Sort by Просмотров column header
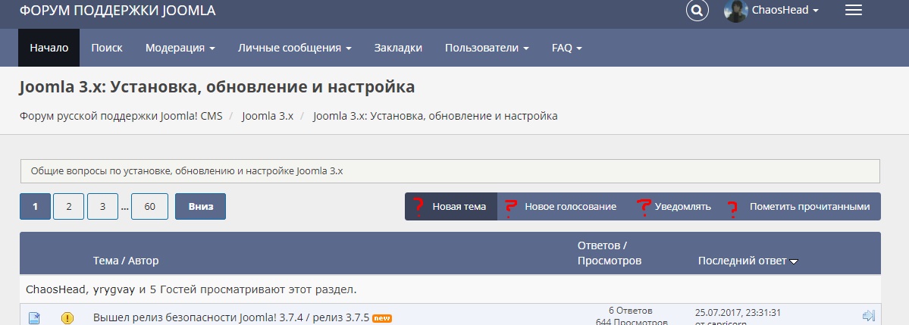909x325 pixels. [x=610, y=261]
